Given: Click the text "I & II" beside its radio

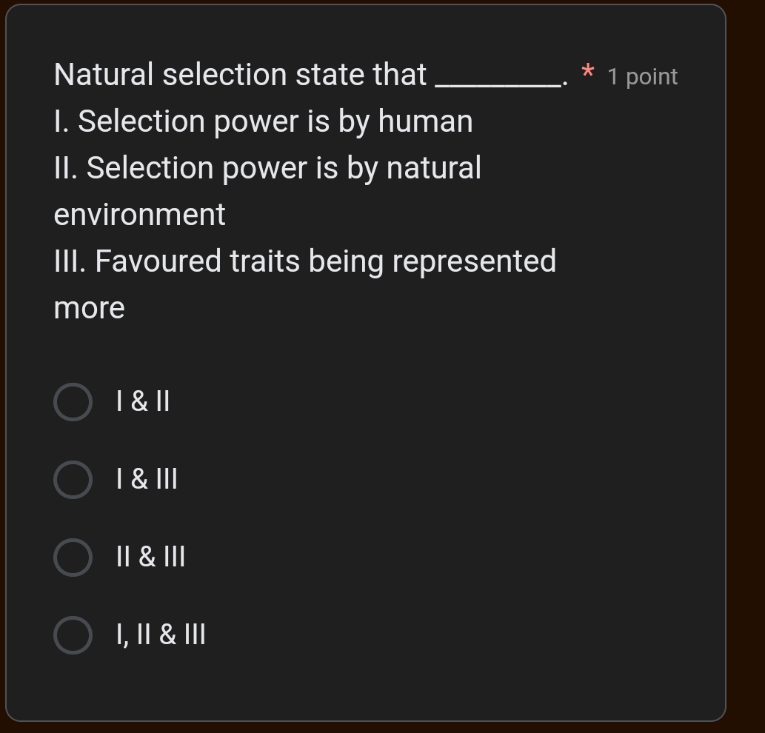Looking at the screenshot, I should [x=142, y=402].
